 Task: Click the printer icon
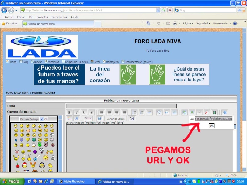(175, 23)
